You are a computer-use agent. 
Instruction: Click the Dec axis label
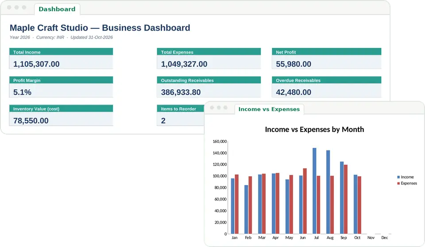coord(384,238)
